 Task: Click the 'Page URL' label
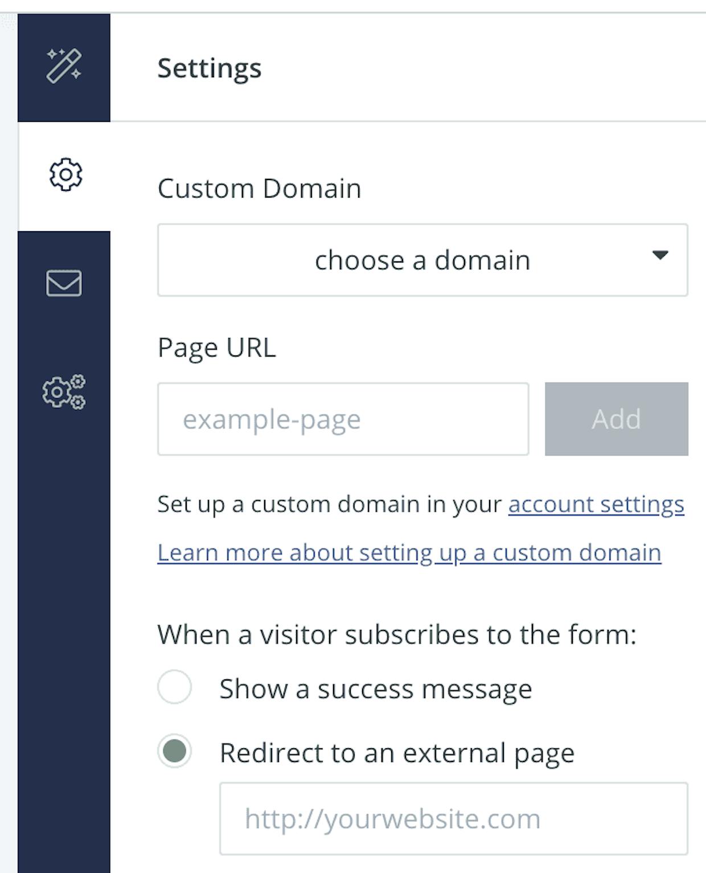click(x=217, y=347)
